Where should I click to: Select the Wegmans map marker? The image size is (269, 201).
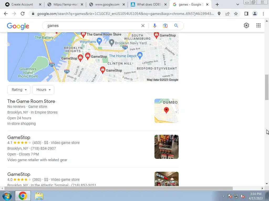point(99,41)
